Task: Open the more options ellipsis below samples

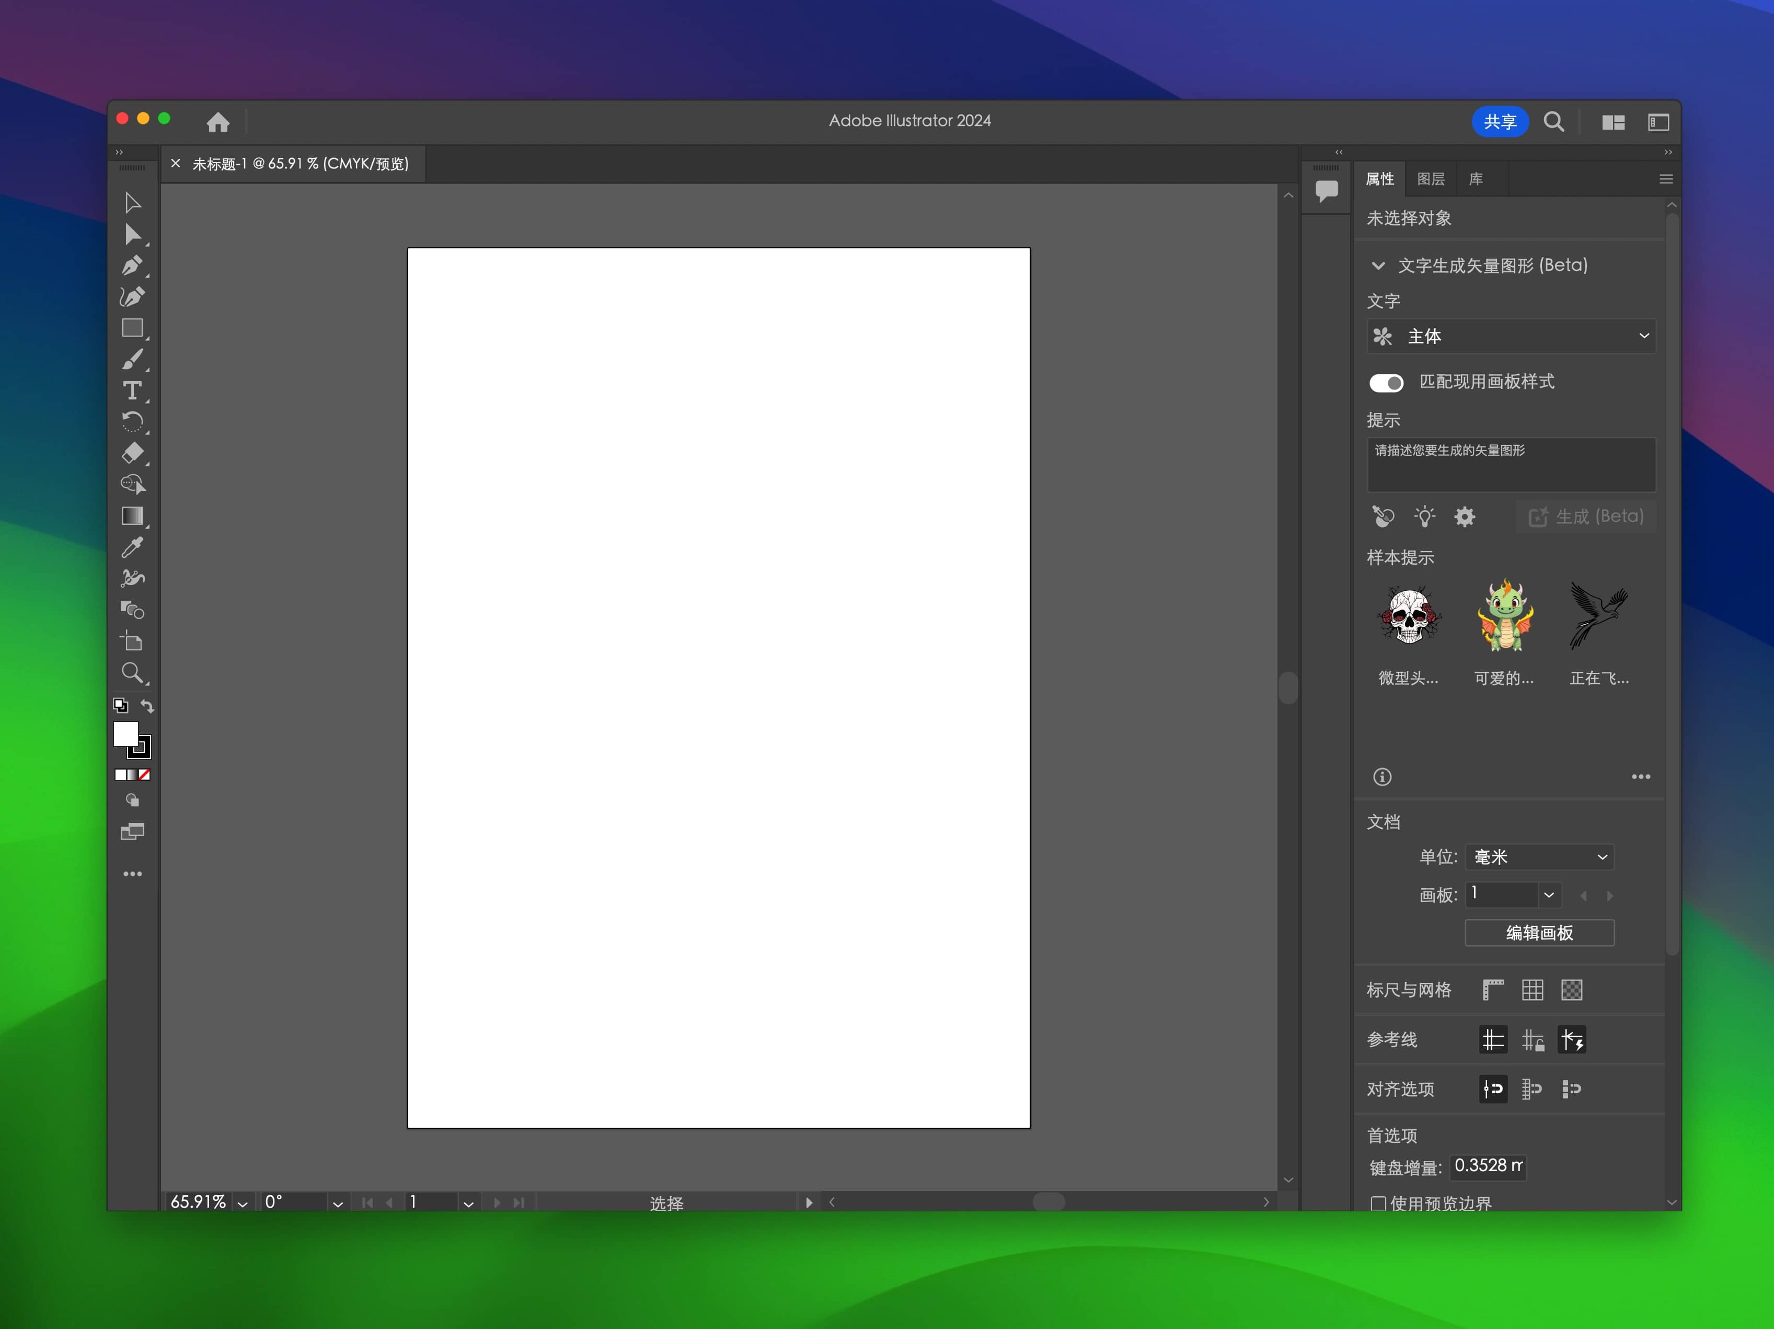Action: [x=1641, y=776]
